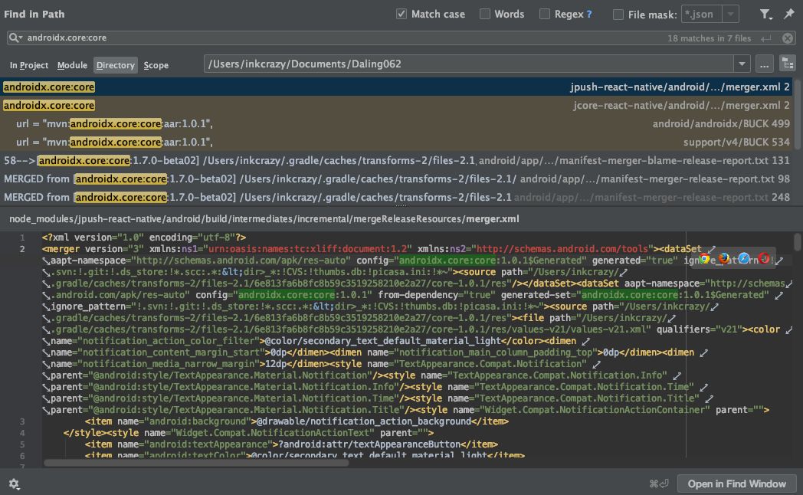The image size is (803, 495).
Task: Enable the File mask checkbox
Action: tap(618, 15)
